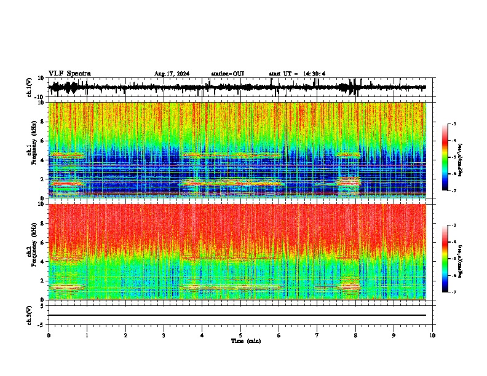Click time axis tick label "7"
The height and width of the screenshot is (376, 487).
(x=317, y=335)
